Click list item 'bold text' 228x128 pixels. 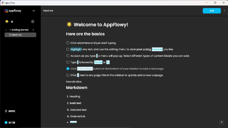(76, 103)
